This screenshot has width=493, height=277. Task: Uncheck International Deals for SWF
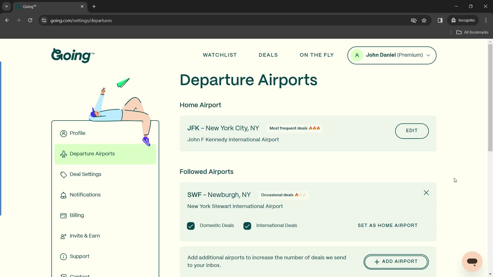[x=247, y=226]
